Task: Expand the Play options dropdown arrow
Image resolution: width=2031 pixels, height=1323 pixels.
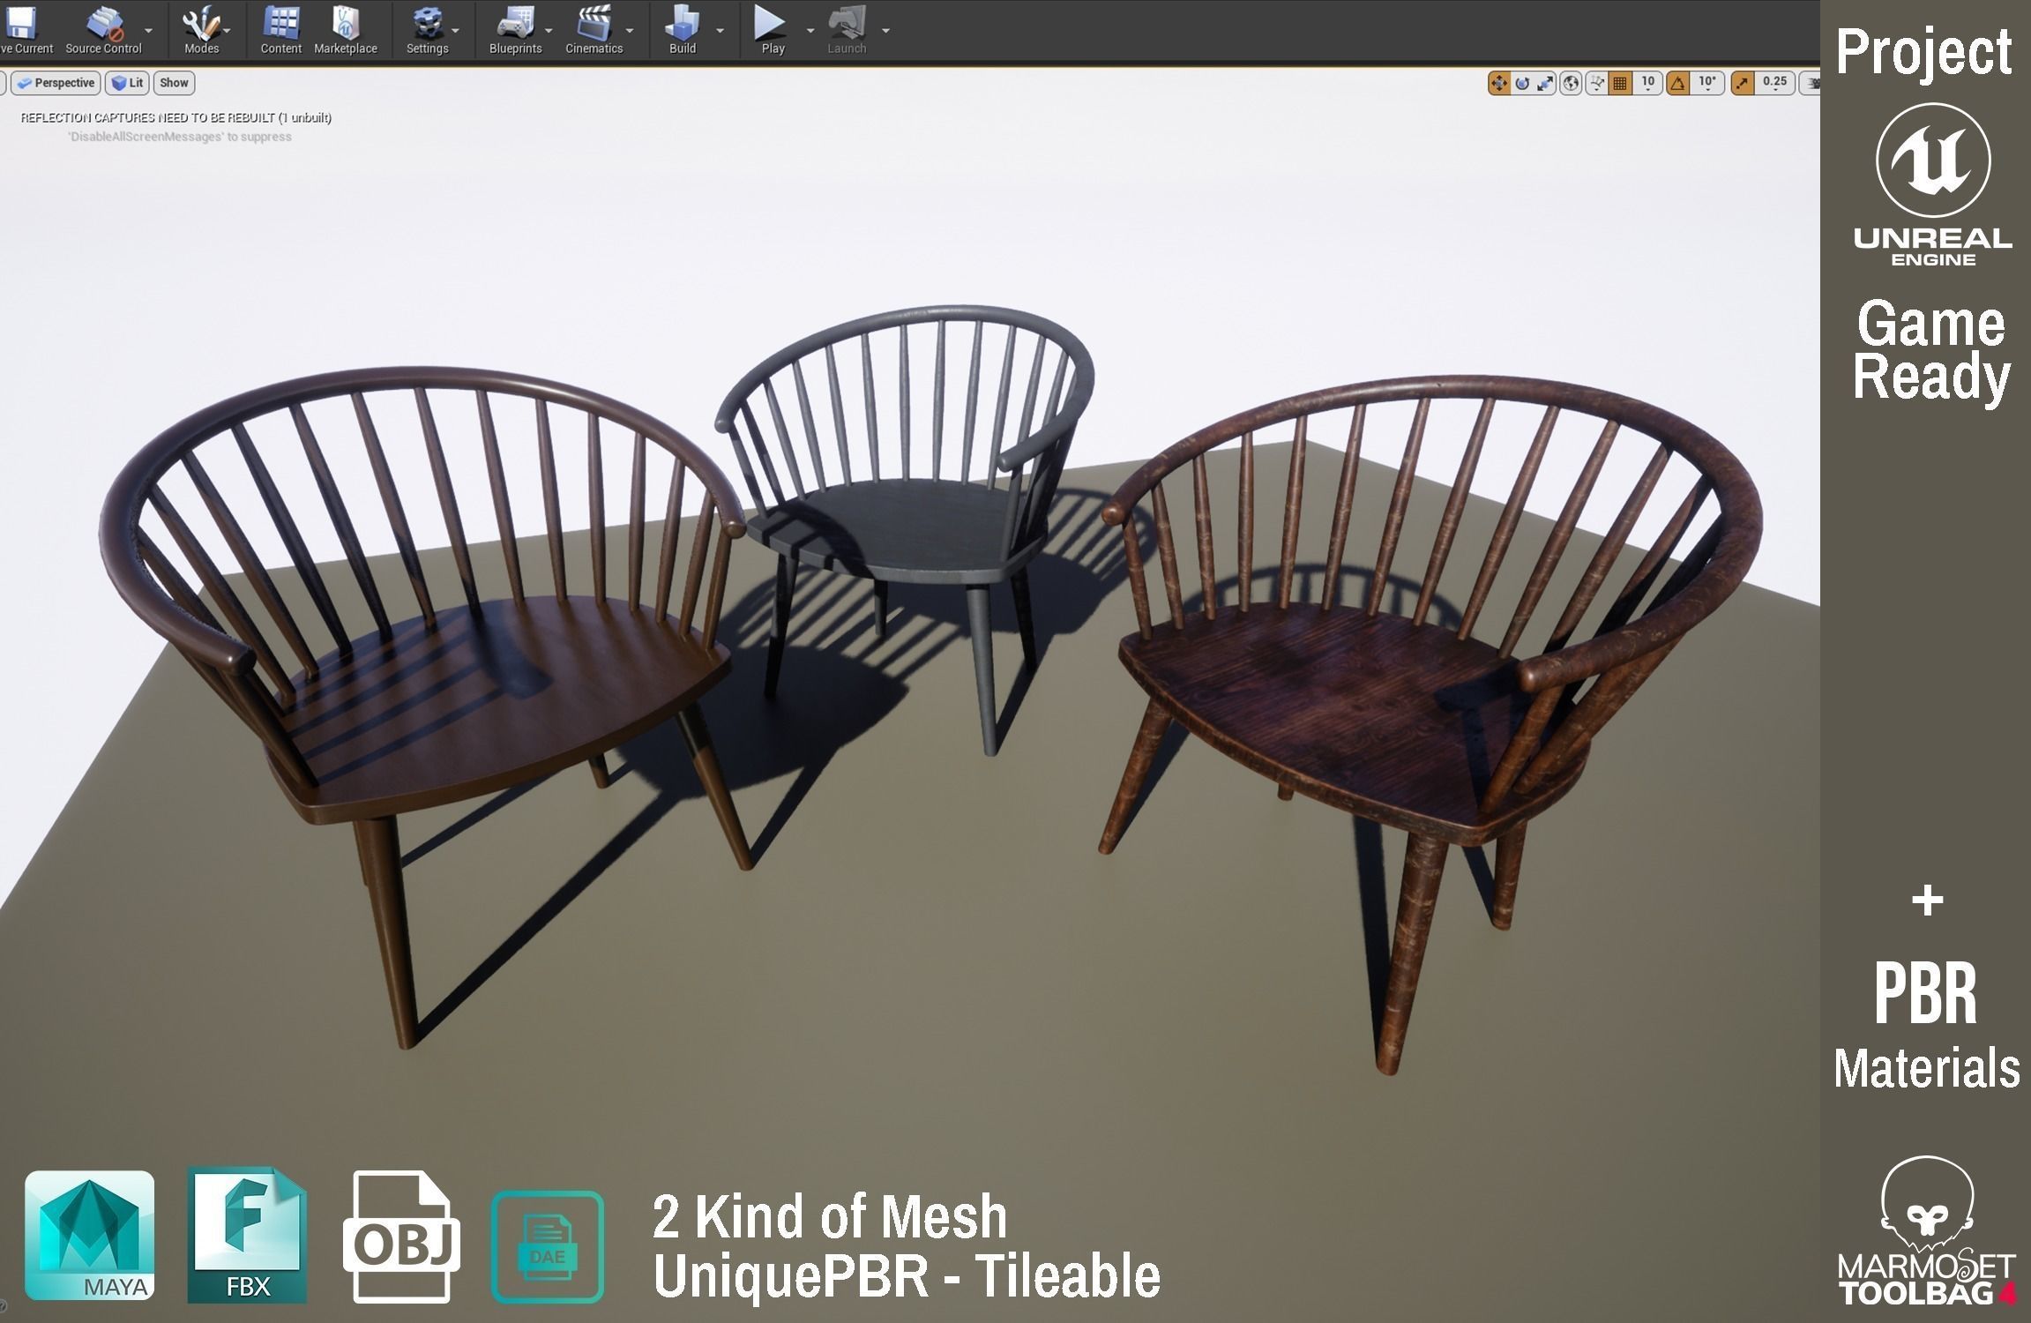Action: pyautogui.click(x=810, y=30)
